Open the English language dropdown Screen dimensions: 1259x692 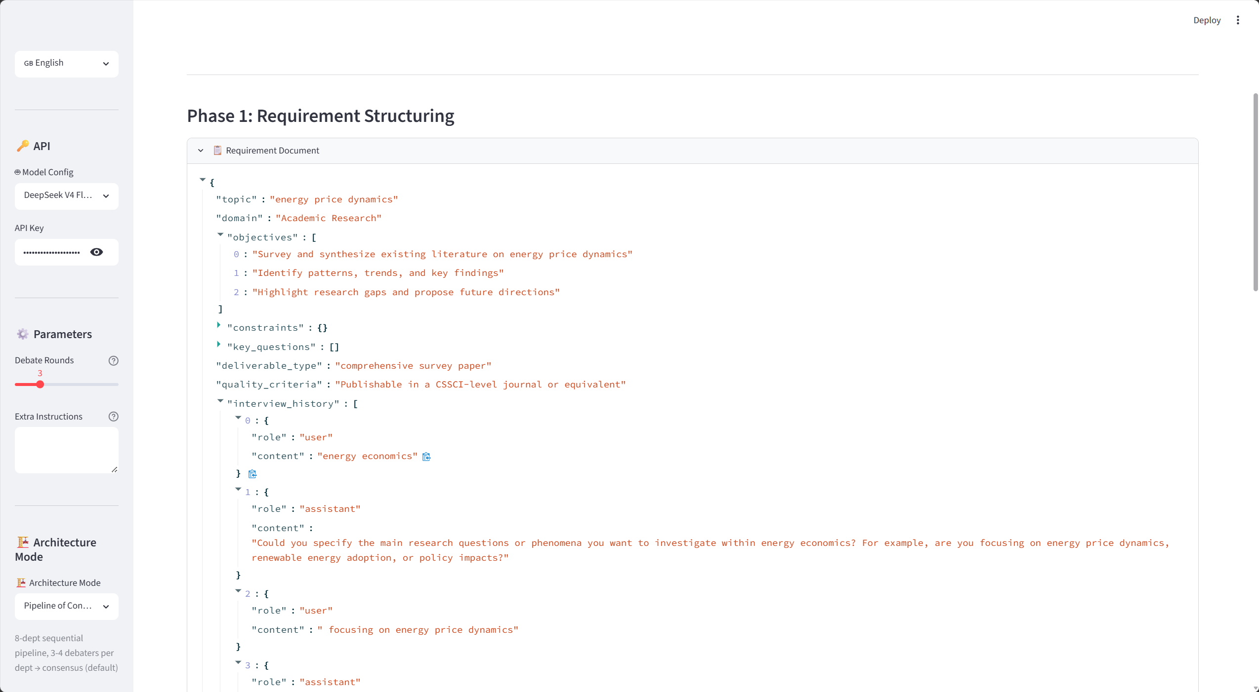[67, 64]
